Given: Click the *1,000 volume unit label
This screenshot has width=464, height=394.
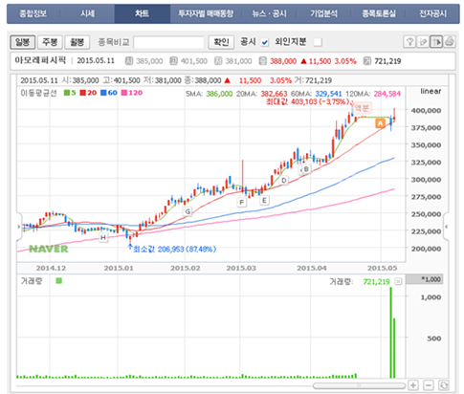Looking at the screenshot, I should click(425, 279).
